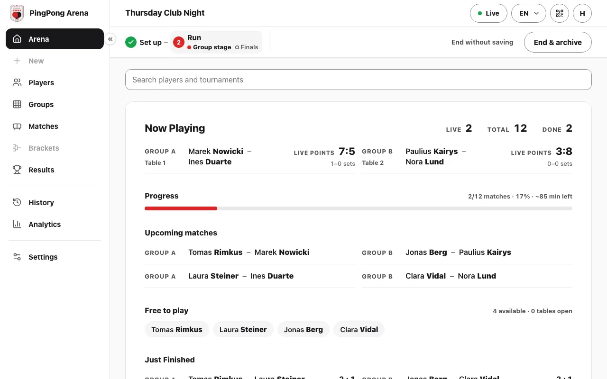
Task: Click the Players people icon
Action: pyautogui.click(x=17, y=82)
